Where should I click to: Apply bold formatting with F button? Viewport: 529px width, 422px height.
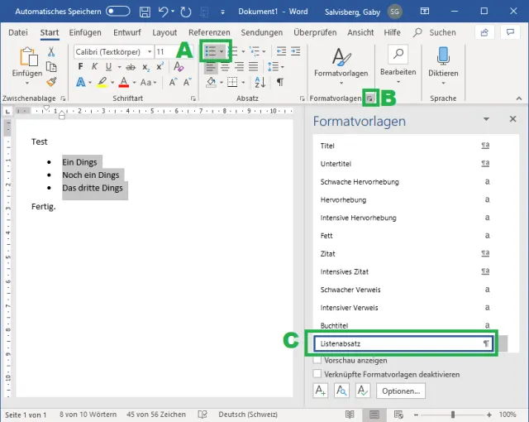coord(80,67)
